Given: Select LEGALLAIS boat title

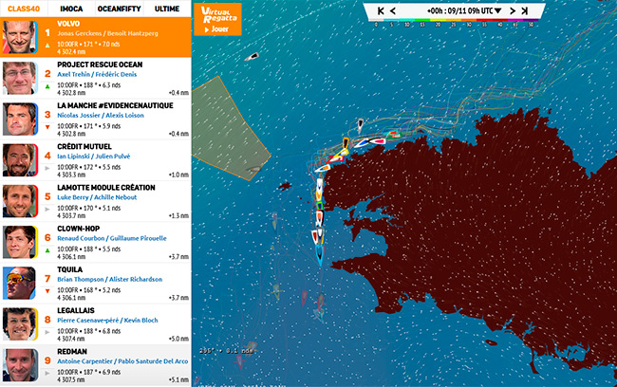Looking at the screenshot, I should 76,311.
